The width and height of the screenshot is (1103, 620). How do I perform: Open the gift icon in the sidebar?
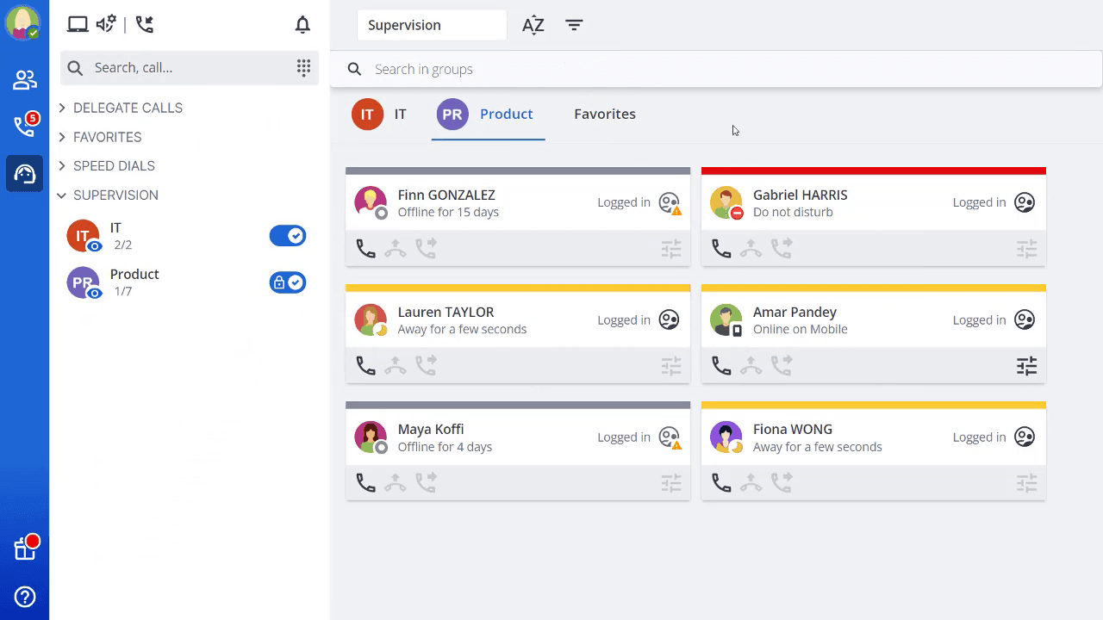point(25,548)
